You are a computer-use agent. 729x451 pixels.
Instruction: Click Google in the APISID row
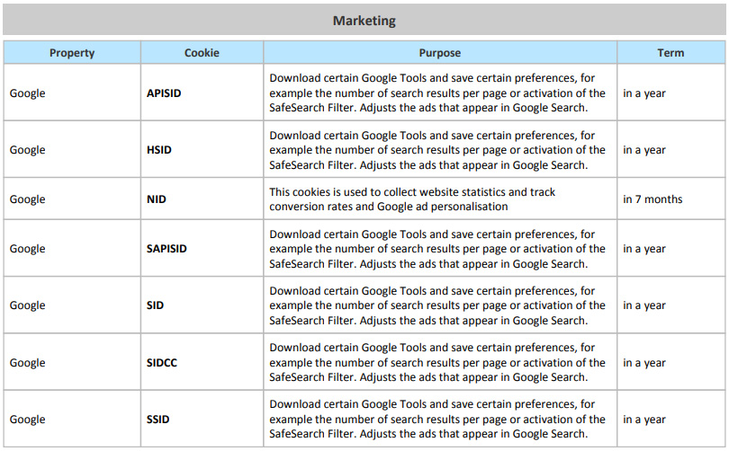[27, 93]
